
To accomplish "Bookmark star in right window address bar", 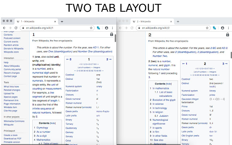I will coord(207,28).
